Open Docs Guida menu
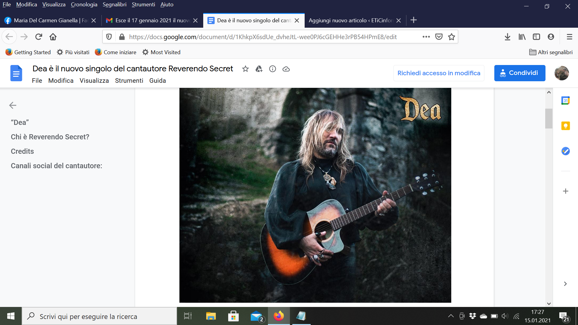This screenshot has height=325, width=578. [x=158, y=81]
